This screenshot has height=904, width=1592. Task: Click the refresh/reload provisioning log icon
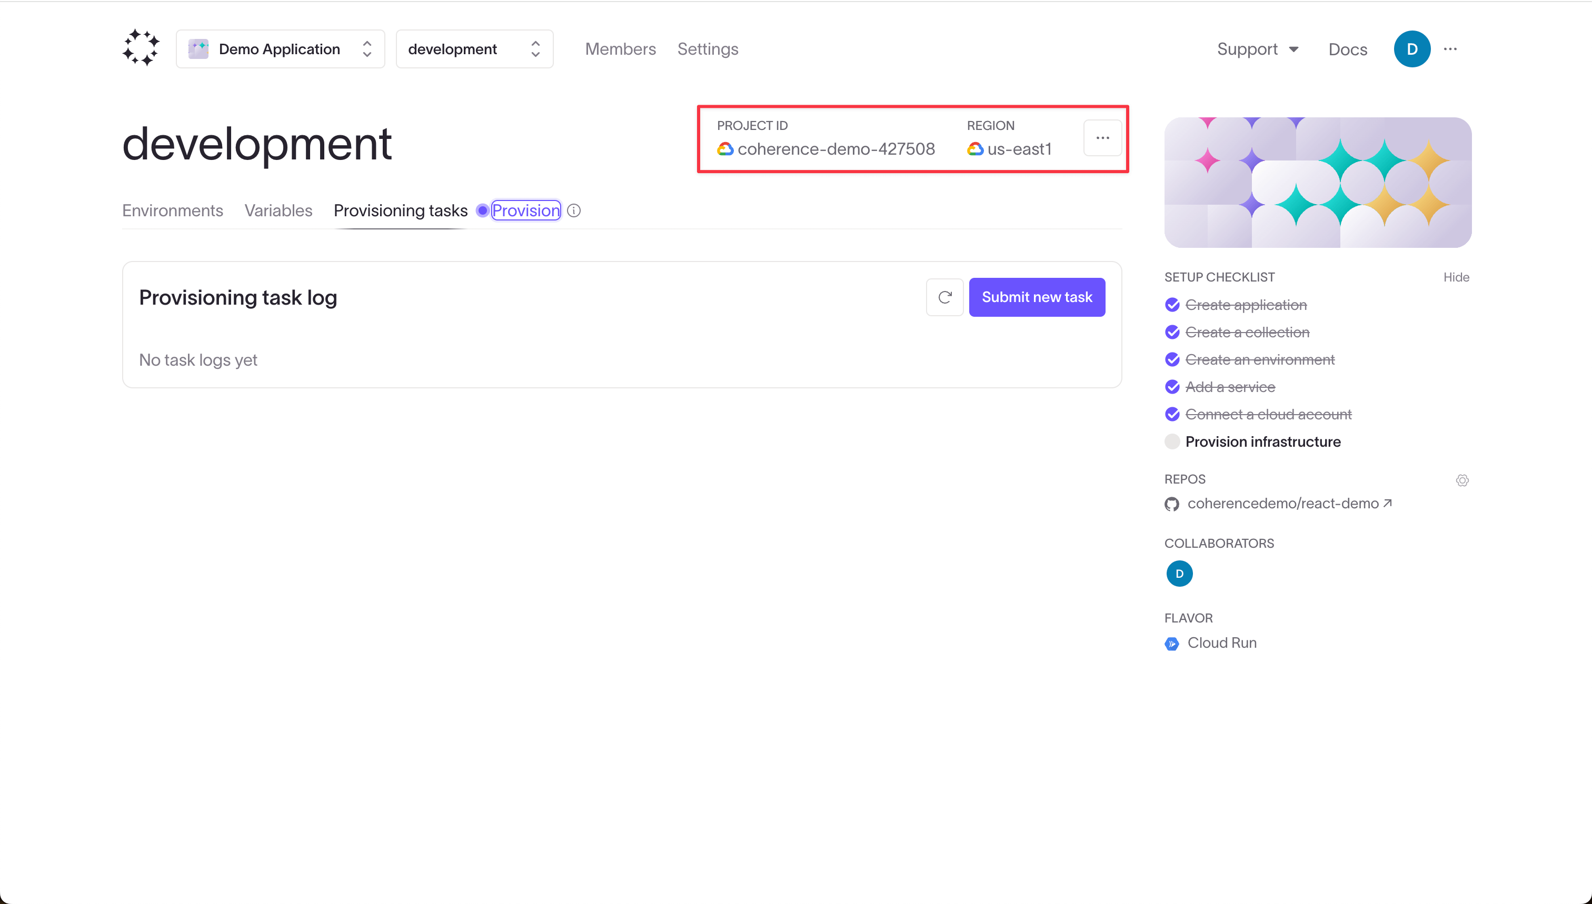pos(943,296)
